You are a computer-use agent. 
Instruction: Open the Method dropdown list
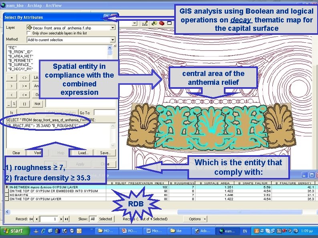113,40
